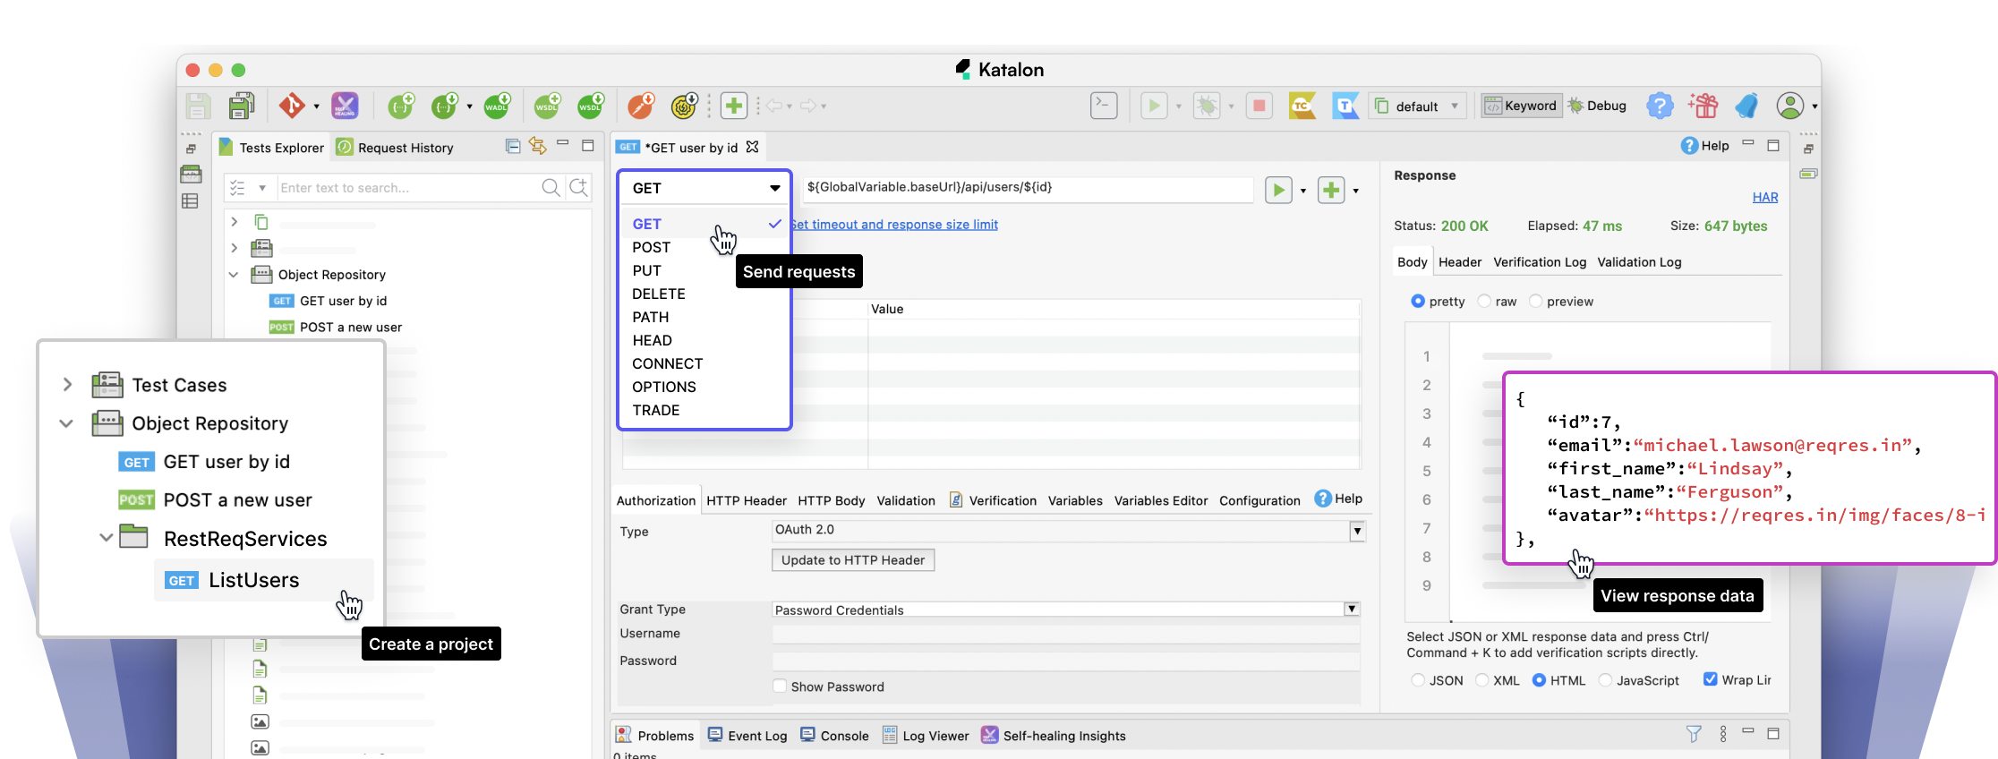Click the Tests Explorer search text field
This screenshot has height=759, width=1998.
[x=408, y=188]
